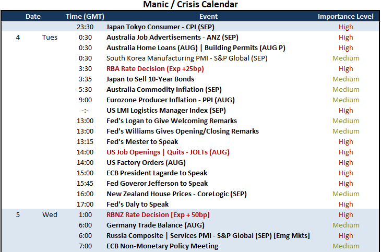381x252 pixels.
Task: Click Japan Tokyo Consumer CPI event
Action: (160, 27)
